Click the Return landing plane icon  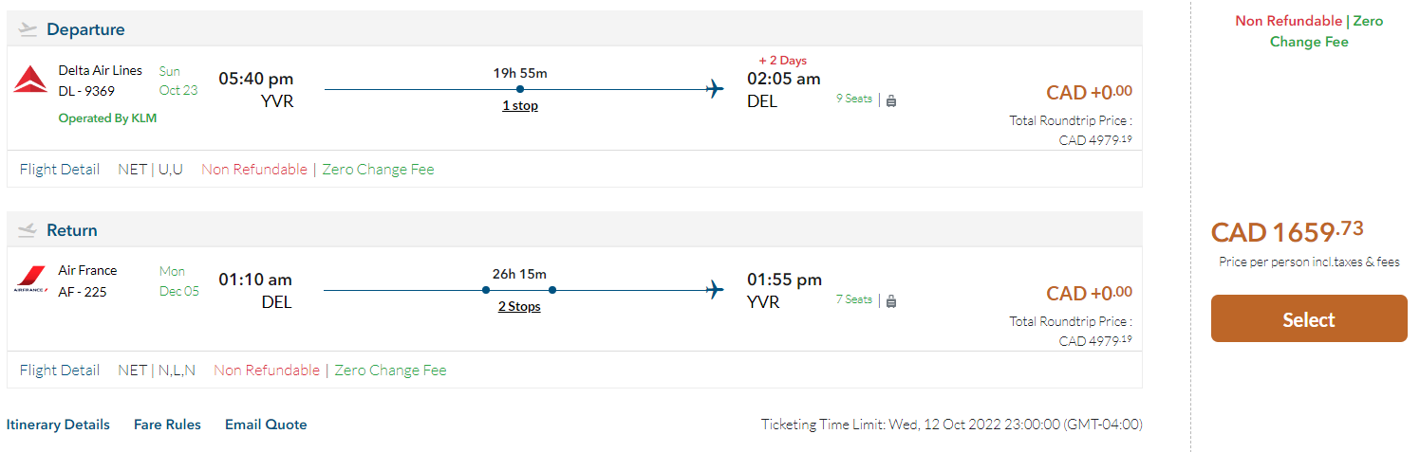(28, 230)
